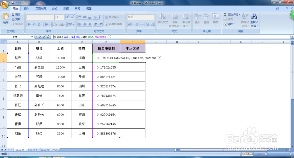
Task: Switch to the 开始 (Home) tab
Action: point(15,9)
